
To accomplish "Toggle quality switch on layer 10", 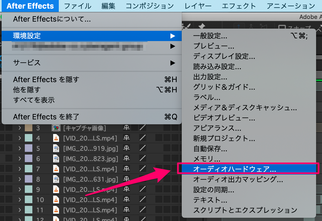I will [x=142, y=199].
